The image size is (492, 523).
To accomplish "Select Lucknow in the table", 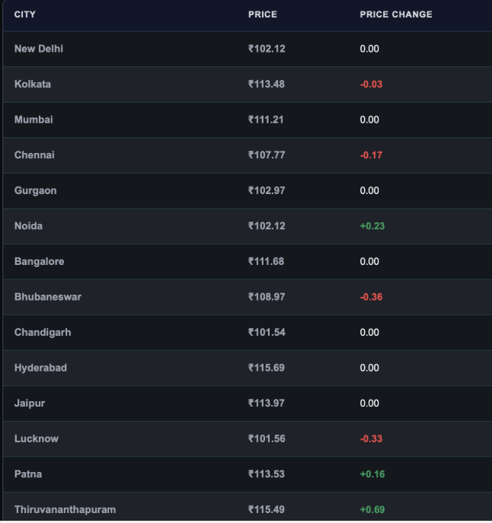I will click(x=37, y=438).
